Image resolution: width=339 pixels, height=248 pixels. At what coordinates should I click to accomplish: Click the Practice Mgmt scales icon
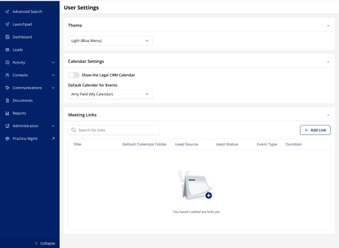coord(8,138)
